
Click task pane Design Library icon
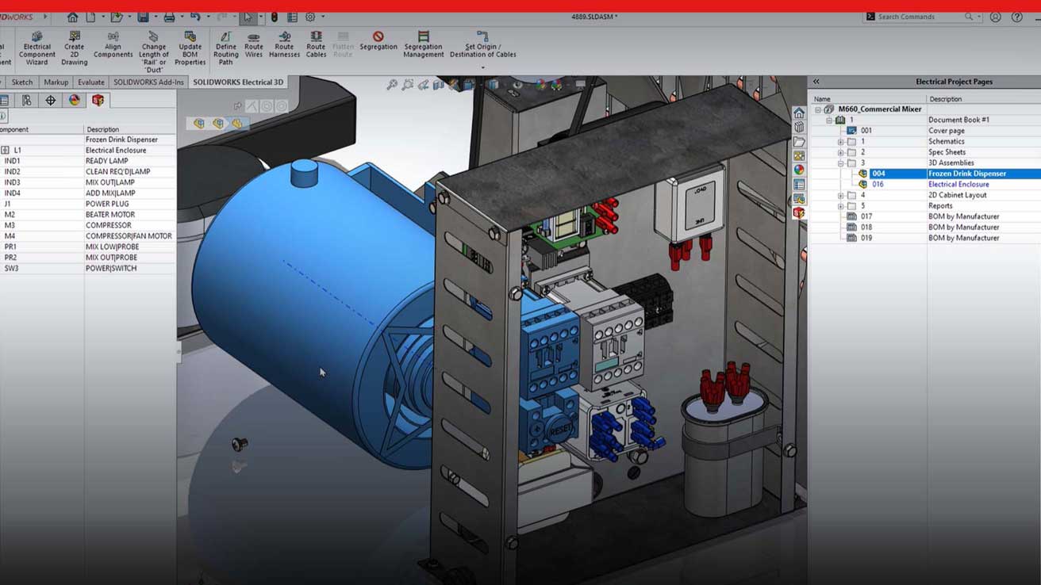[799, 127]
